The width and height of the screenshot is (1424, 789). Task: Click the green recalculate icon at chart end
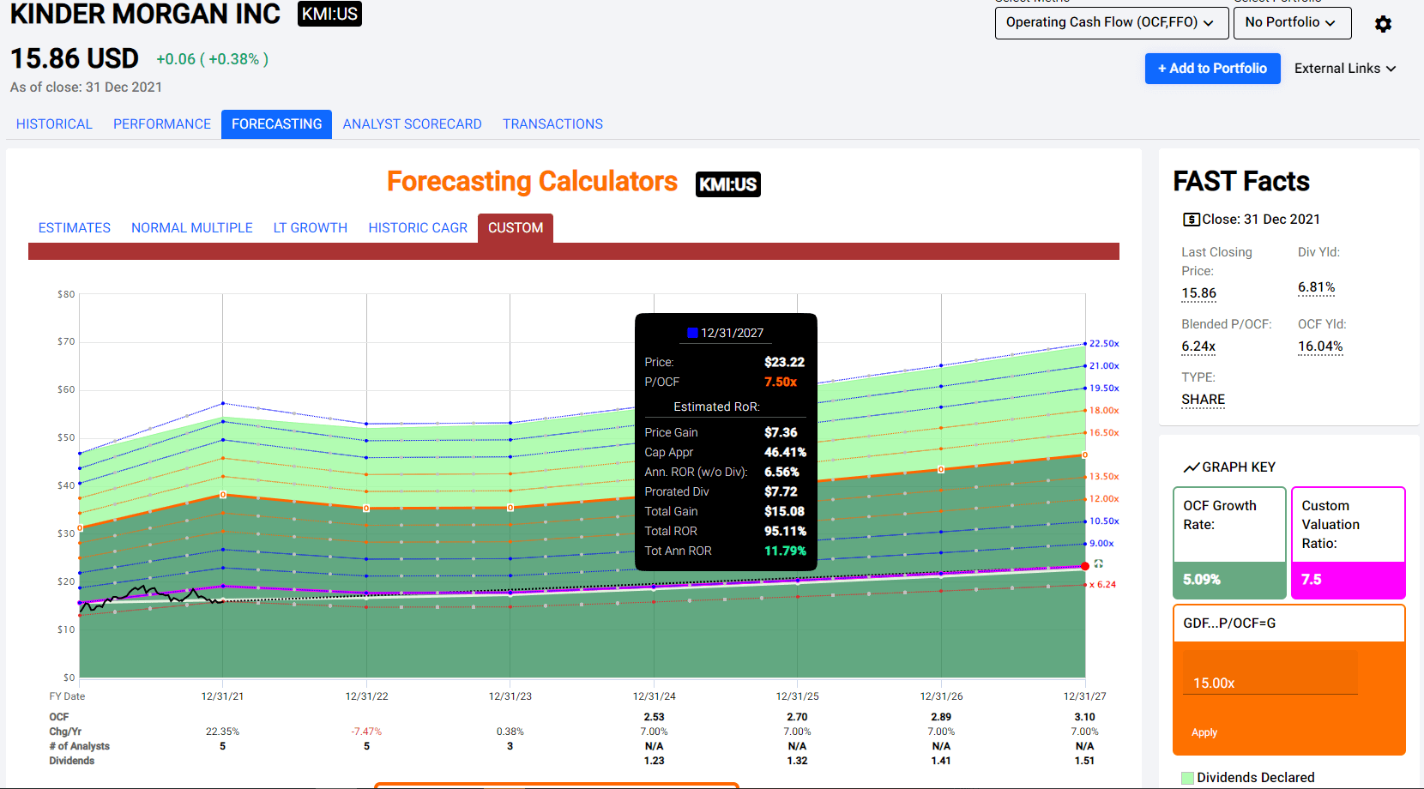1099,563
